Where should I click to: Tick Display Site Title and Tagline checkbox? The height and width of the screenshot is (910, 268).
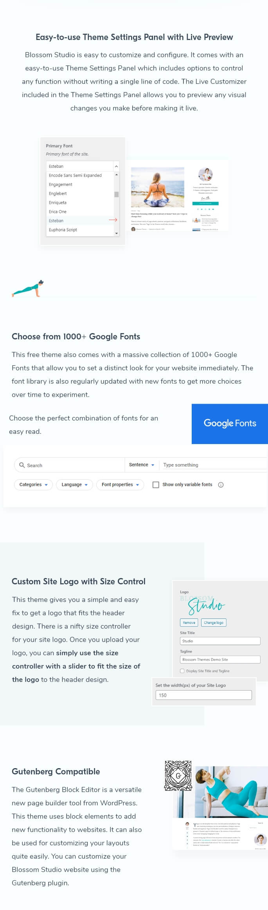click(182, 671)
